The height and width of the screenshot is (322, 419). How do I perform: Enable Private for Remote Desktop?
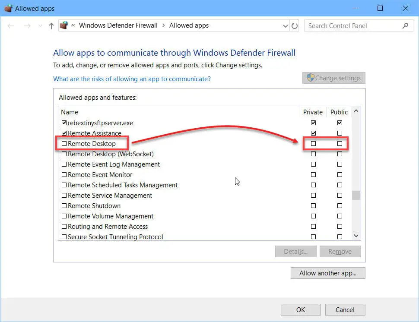point(313,143)
